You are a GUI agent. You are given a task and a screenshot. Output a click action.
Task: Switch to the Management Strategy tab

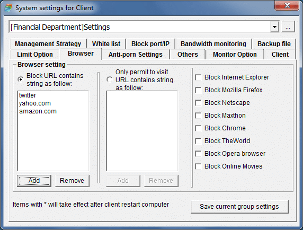coord(48,44)
